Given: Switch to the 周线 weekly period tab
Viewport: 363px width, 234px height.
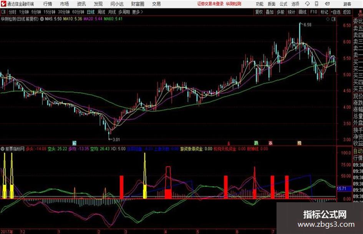Looking at the screenshot, I should 101,12.
